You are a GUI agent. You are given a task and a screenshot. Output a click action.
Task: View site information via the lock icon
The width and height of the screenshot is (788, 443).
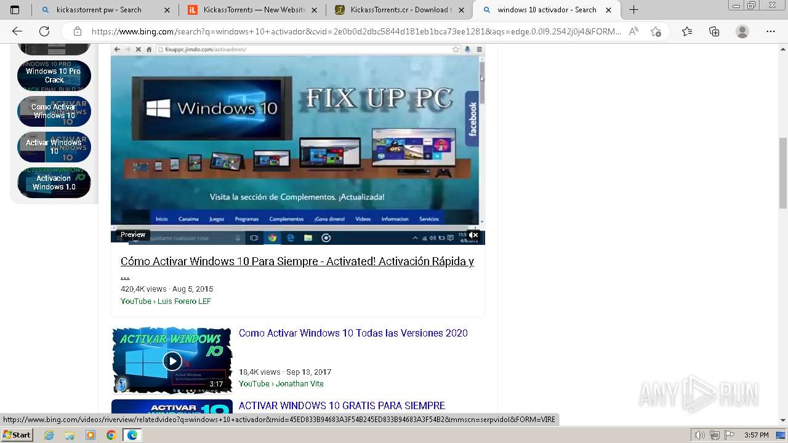[x=78, y=31]
